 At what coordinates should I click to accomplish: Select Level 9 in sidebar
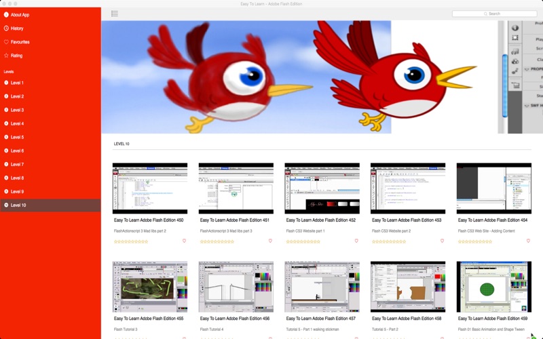(x=50, y=191)
